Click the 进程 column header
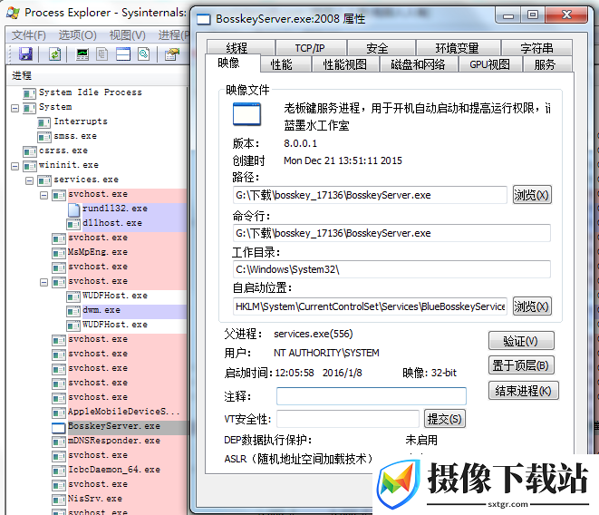The height and width of the screenshot is (515, 599). (x=98, y=75)
